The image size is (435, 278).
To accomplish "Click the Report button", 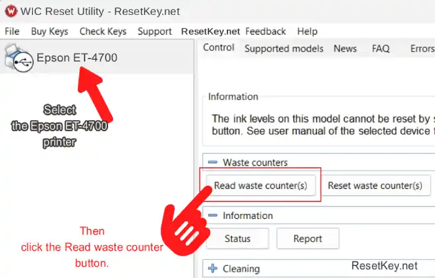I will pyautogui.click(x=308, y=239).
